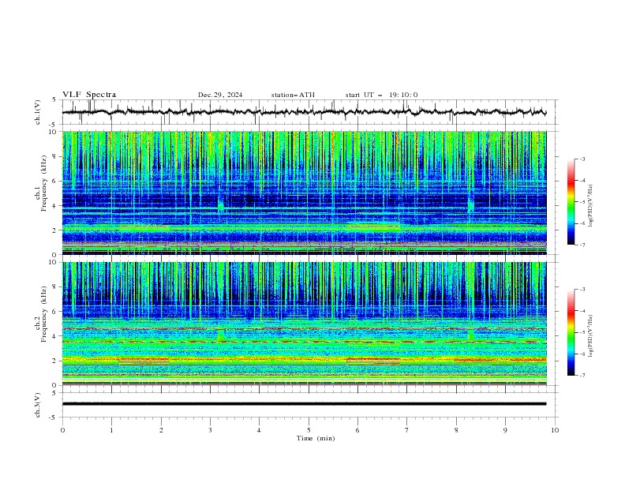Click the "station=ATH" header label
Viewport: 625px width, 483px height.
293,95
